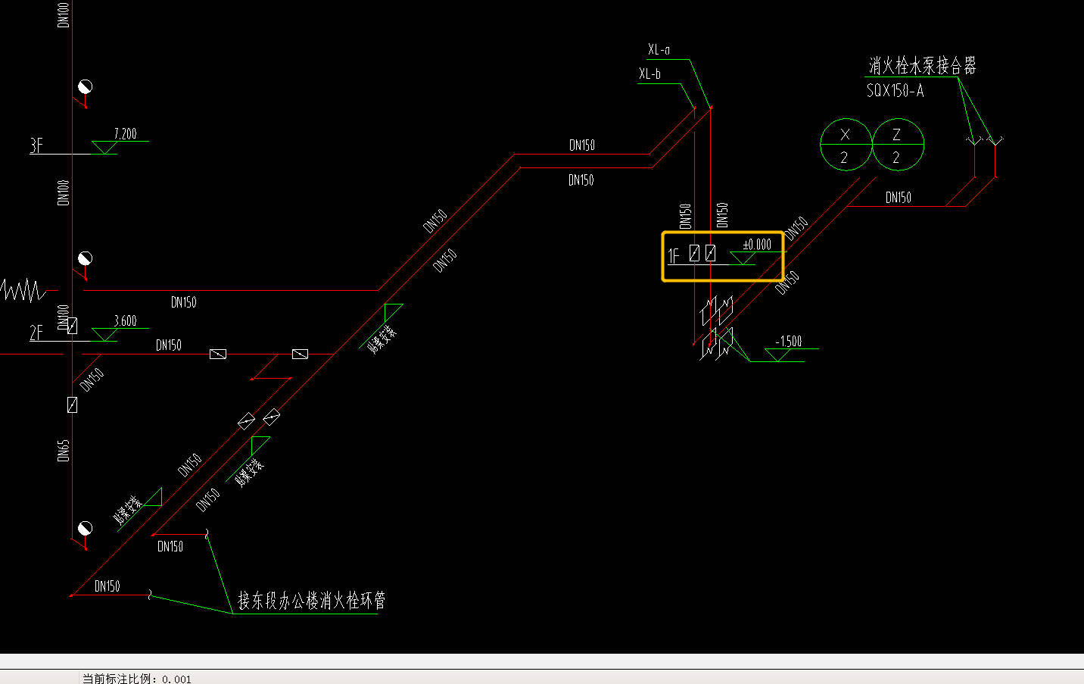The width and height of the screenshot is (1084, 684).
Task: Select the hydrant symbol above the 3F label
Action: click(x=85, y=86)
